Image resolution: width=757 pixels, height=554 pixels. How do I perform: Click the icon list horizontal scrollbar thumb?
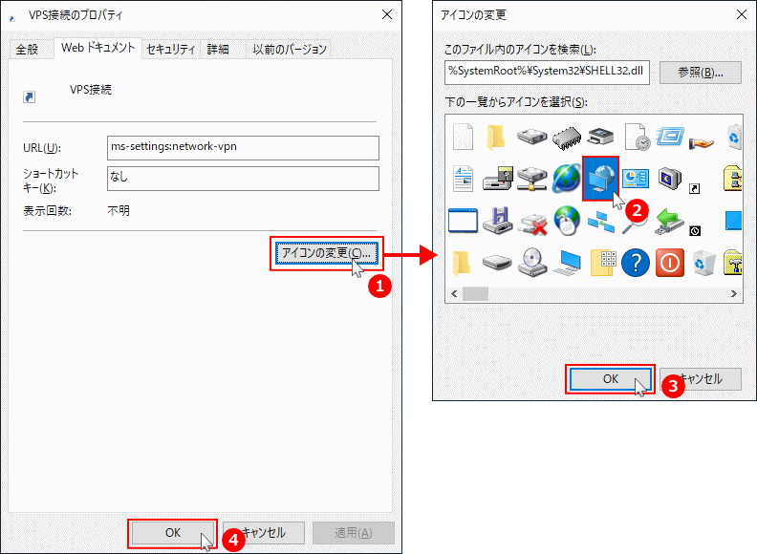pos(476,293)
